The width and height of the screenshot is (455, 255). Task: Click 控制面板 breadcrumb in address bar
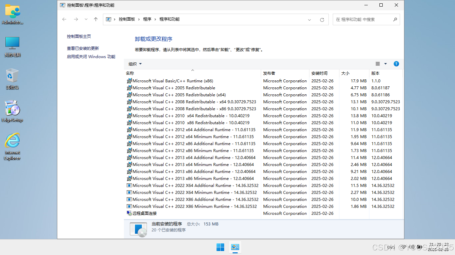(127, 19)
